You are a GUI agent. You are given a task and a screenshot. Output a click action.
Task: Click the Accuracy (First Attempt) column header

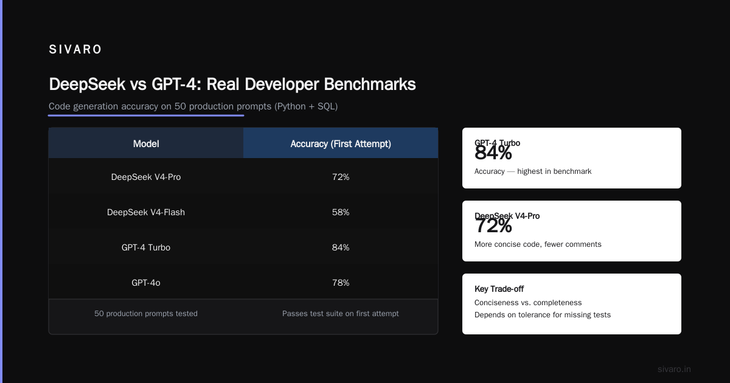(341, 143)
